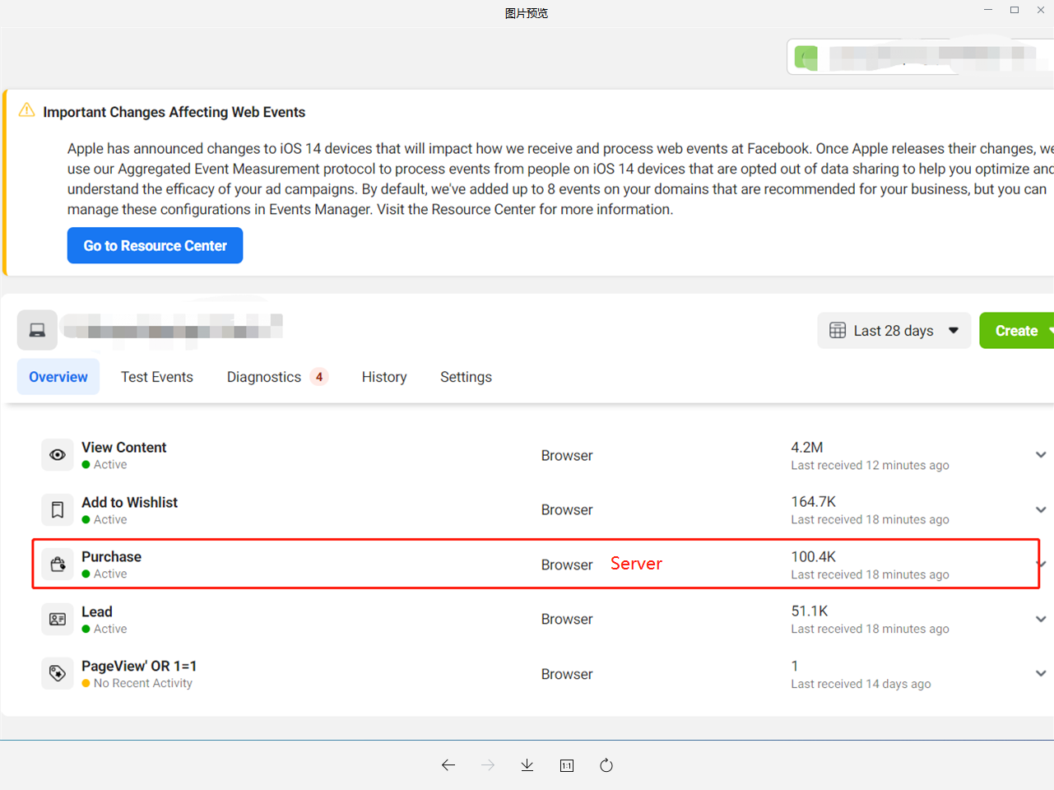This screenshot has width=1054, height=790.
Task: Expand the Add to Wishlist event row
Action: [x=1041, y=510]
